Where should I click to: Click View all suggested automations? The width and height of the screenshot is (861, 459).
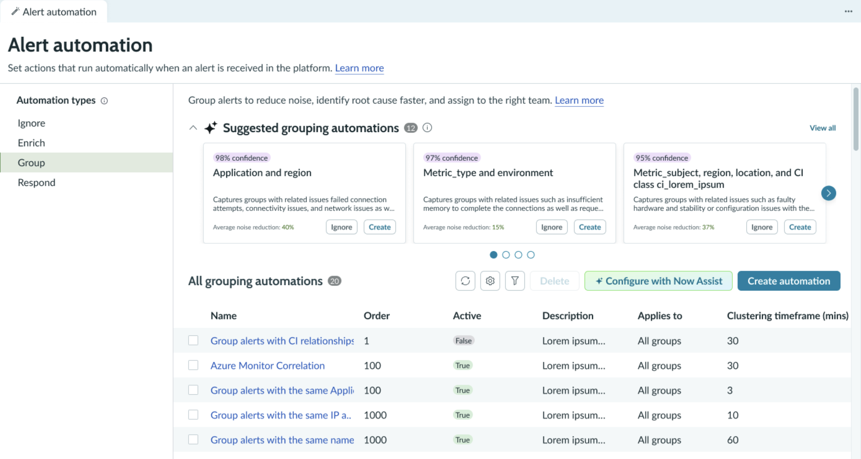(x=822, y=128)
